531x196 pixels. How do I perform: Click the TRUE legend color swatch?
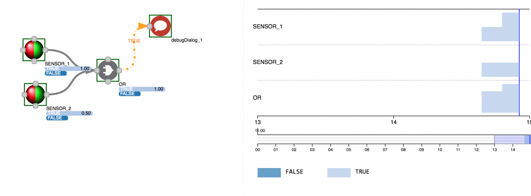coord(339,172)
